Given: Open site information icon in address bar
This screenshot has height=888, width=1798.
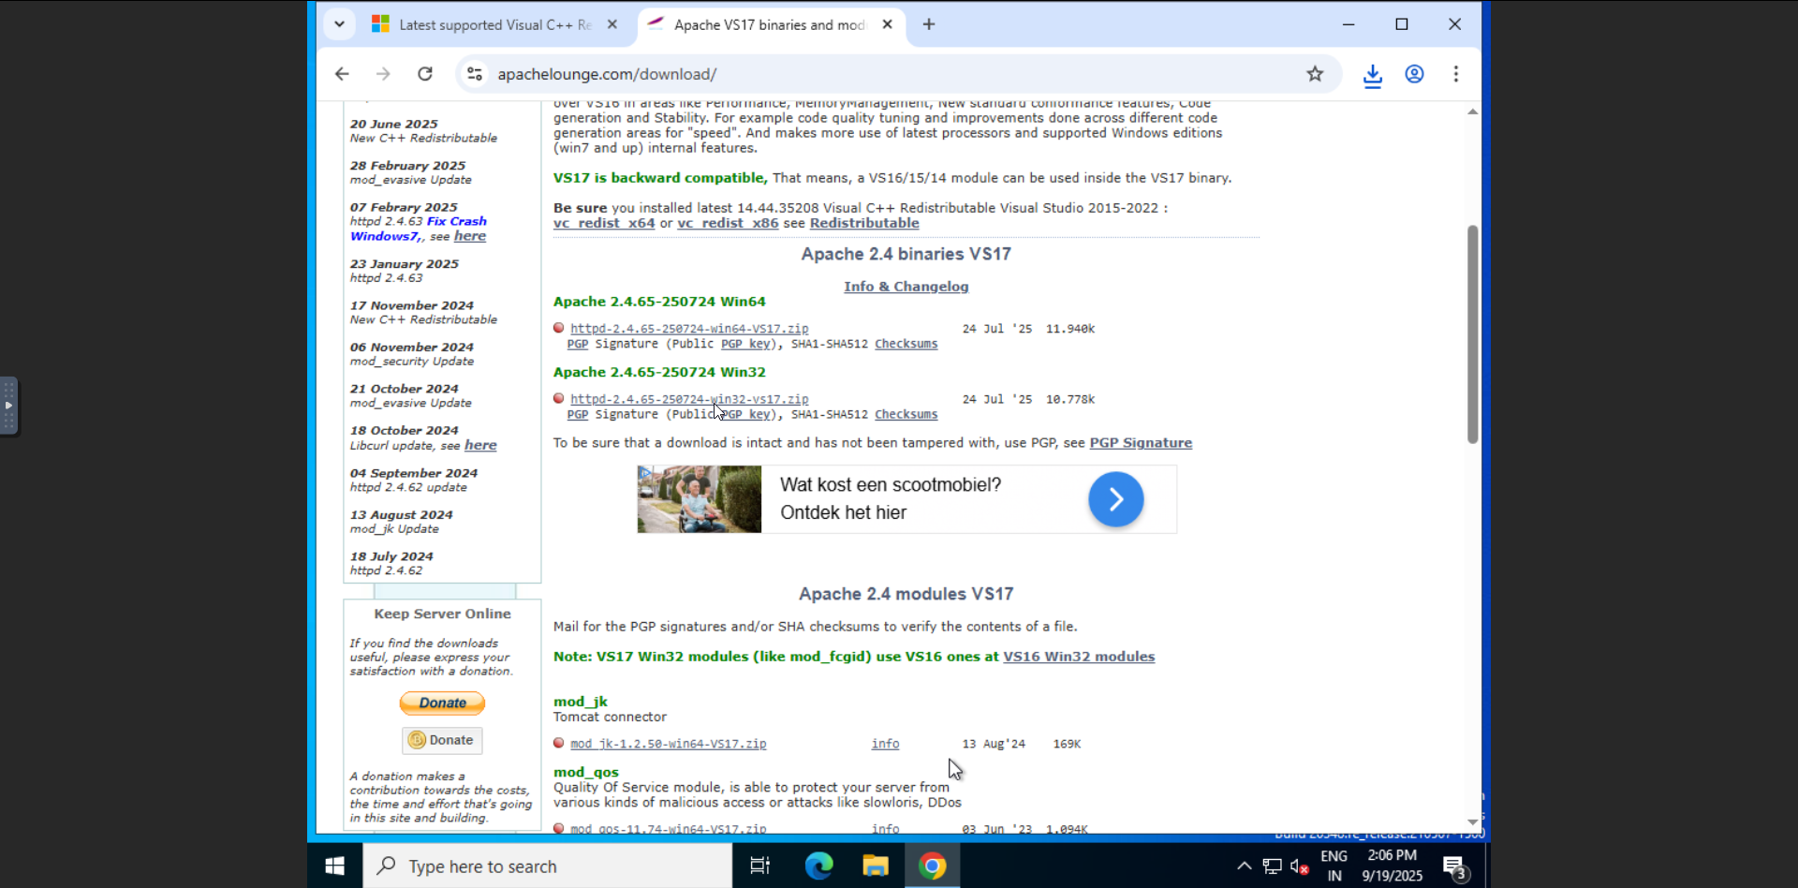Looking at the screenshot, I should (x=475, y=74).
